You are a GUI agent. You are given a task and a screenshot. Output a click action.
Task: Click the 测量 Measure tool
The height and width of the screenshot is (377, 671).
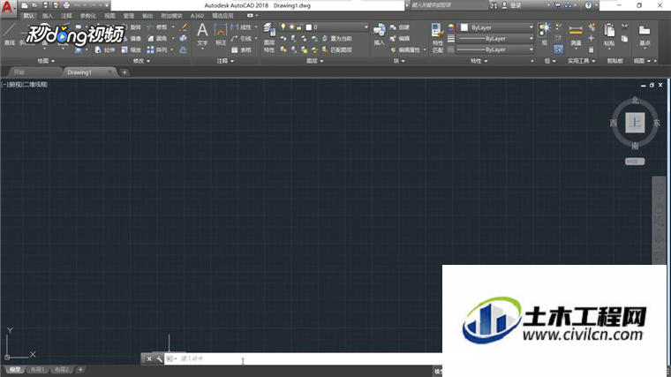[x=576, y=35]
